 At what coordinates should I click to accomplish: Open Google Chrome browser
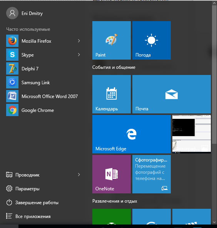pyautogui.click(x=43, y=110)
